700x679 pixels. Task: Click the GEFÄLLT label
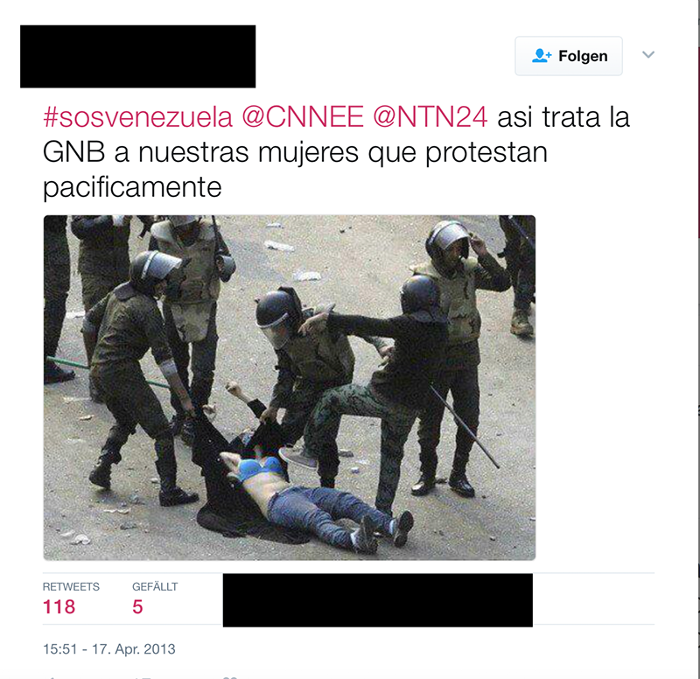point(155,586)
